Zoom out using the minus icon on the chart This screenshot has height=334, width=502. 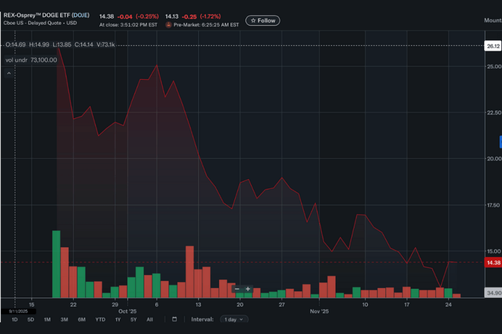tap(237, 289)
